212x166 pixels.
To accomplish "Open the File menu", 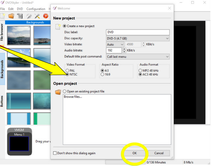I will pyautogui.click(x=2, y=9).
